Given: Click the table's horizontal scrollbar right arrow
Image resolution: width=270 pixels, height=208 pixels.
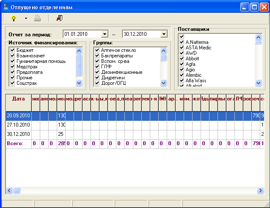Looking at the screenshot, I should point(260,191).
